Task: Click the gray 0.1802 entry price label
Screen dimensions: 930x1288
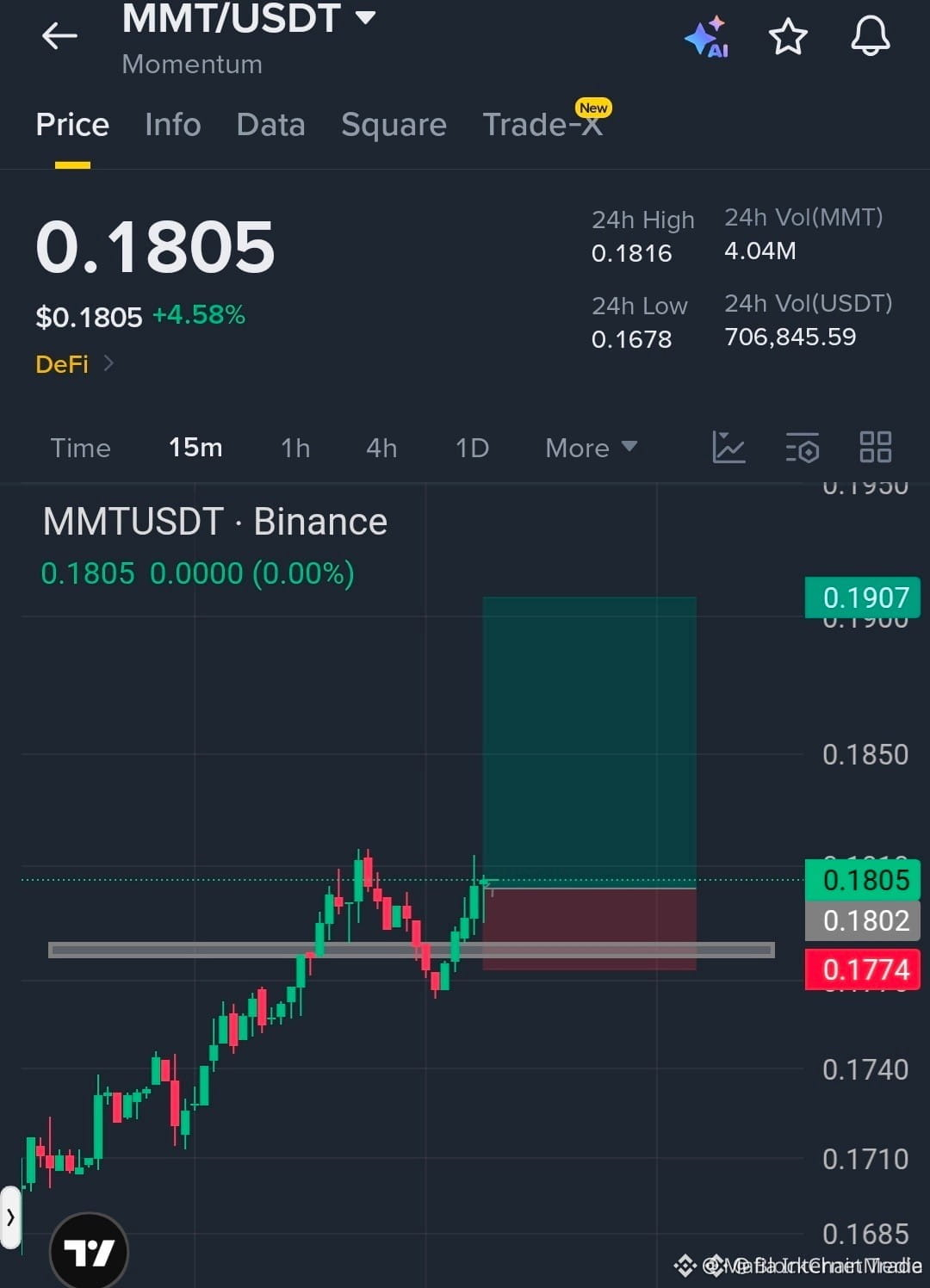Action: point(863,921)
